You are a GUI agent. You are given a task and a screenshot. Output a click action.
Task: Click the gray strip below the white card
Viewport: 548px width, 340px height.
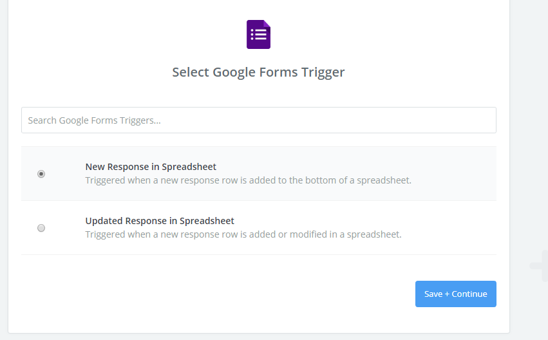258,337
